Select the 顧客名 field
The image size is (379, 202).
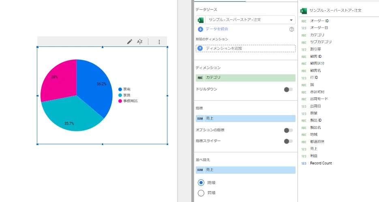(315, 71)
